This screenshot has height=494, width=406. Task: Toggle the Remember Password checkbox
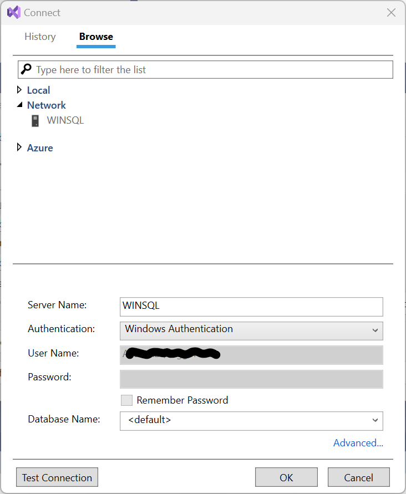[126, 400]
